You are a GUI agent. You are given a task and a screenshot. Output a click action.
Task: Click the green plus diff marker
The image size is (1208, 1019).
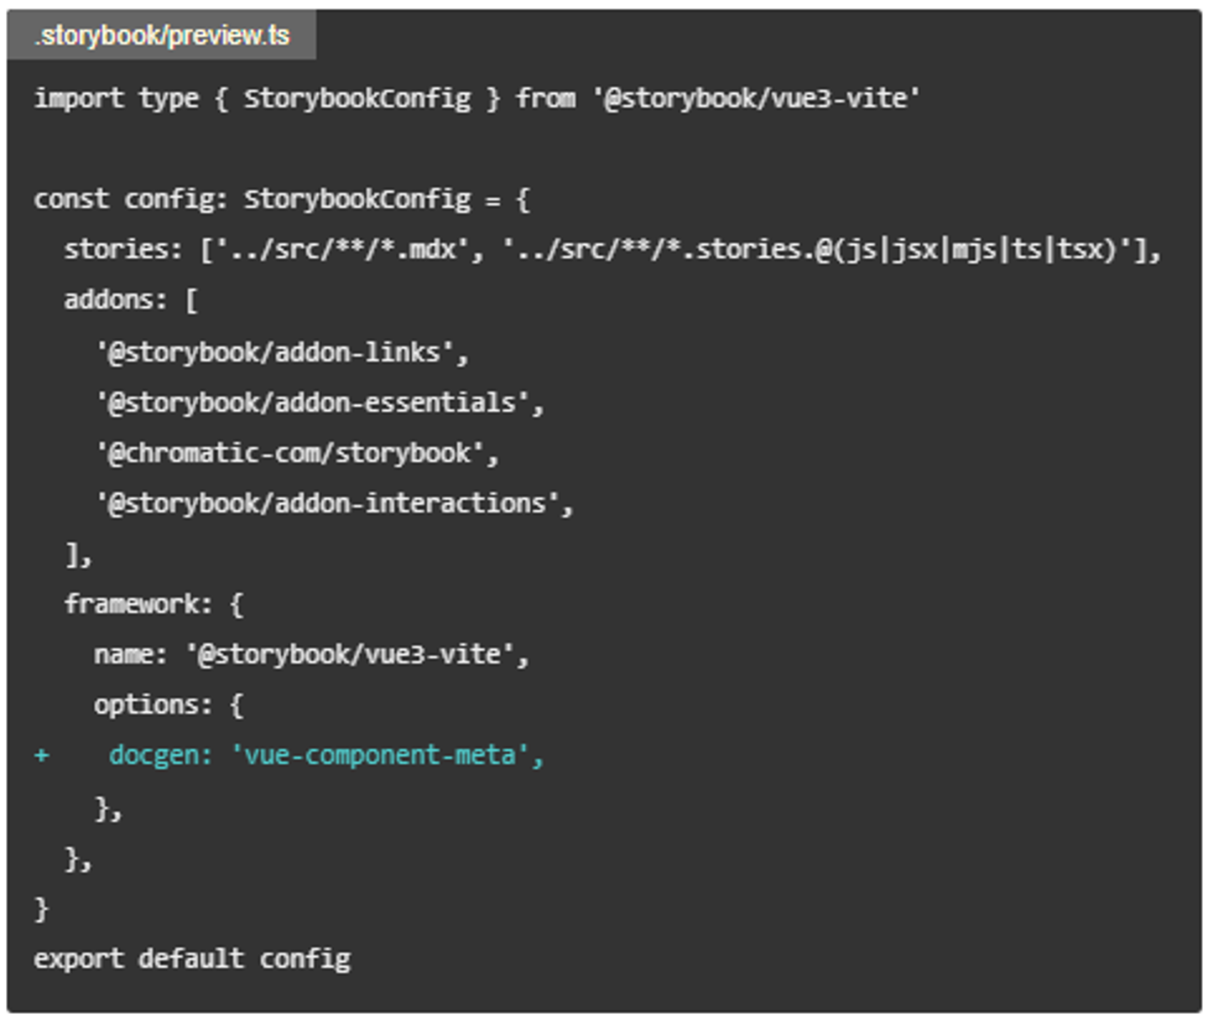(42, 756)
